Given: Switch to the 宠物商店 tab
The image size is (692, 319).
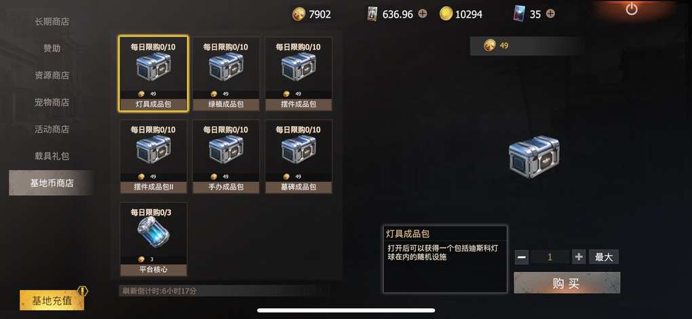Looking at the screenshot, I should click(52, 102).
